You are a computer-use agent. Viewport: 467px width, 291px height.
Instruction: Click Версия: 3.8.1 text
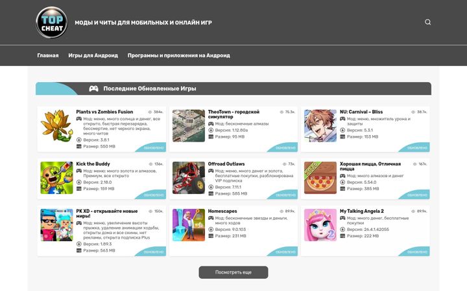tap(96, 140)
